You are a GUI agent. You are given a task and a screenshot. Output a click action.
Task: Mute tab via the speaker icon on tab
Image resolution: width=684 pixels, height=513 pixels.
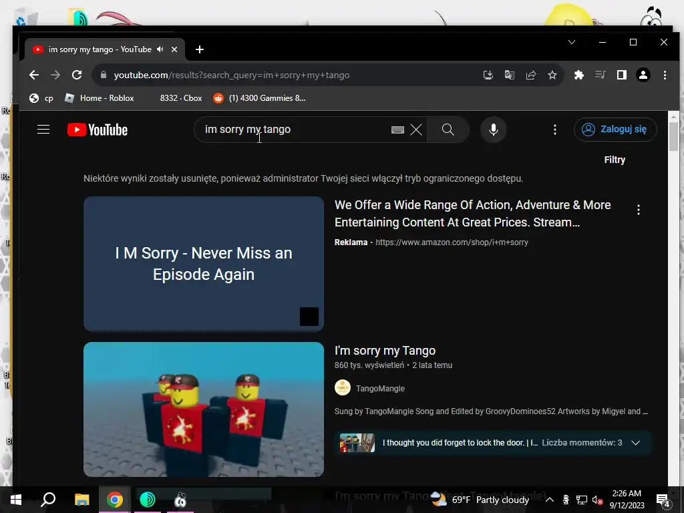(x=160, y=49)
